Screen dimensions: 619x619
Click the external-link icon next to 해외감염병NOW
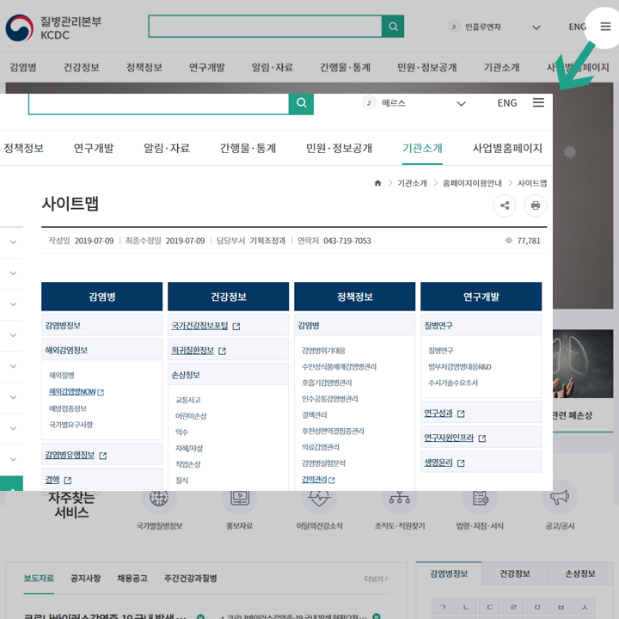(101, 392)
